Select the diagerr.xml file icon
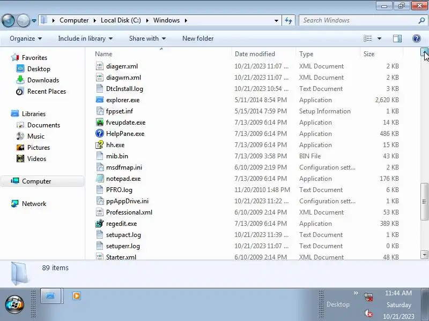Screen dimensions: 429x321 click(x=100, y=66)
